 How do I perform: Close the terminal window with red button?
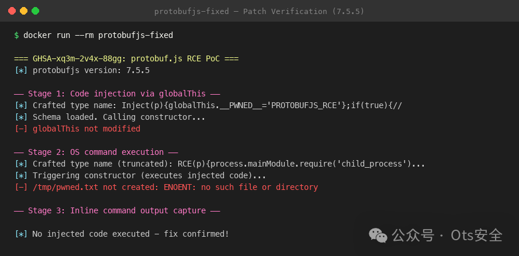pos(12,11)
